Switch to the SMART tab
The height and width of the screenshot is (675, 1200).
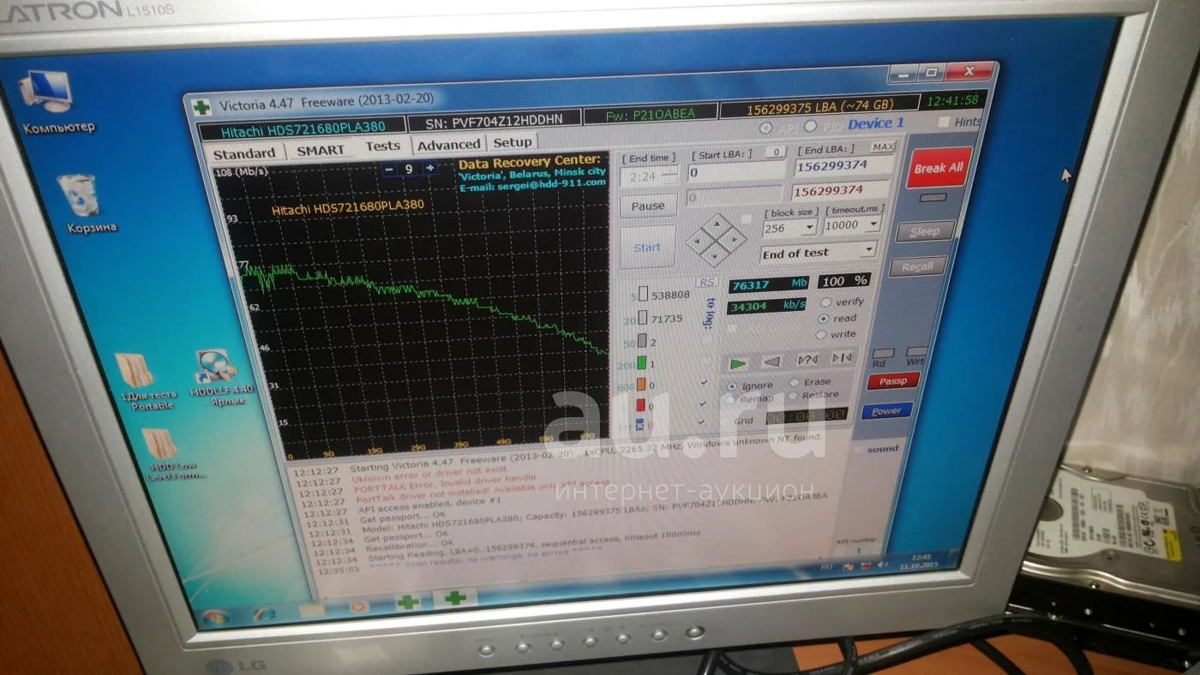(321, 151)
